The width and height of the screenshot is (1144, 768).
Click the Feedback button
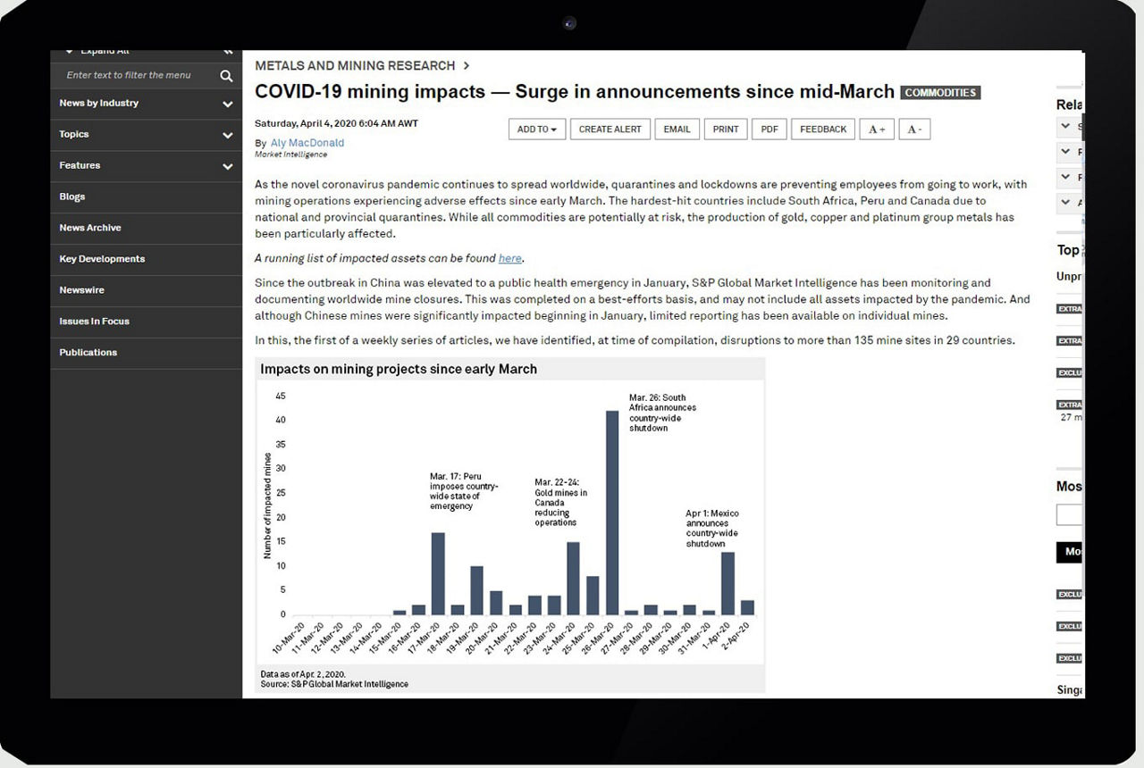(823, 129)
